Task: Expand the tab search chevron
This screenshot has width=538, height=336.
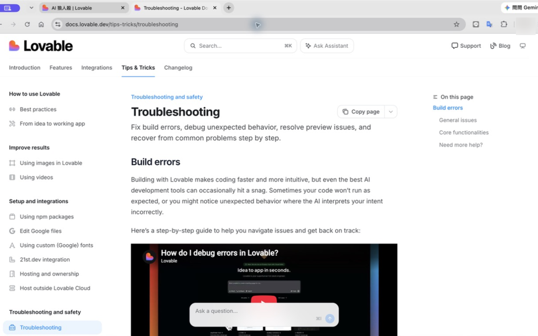Action: [31, 7]
